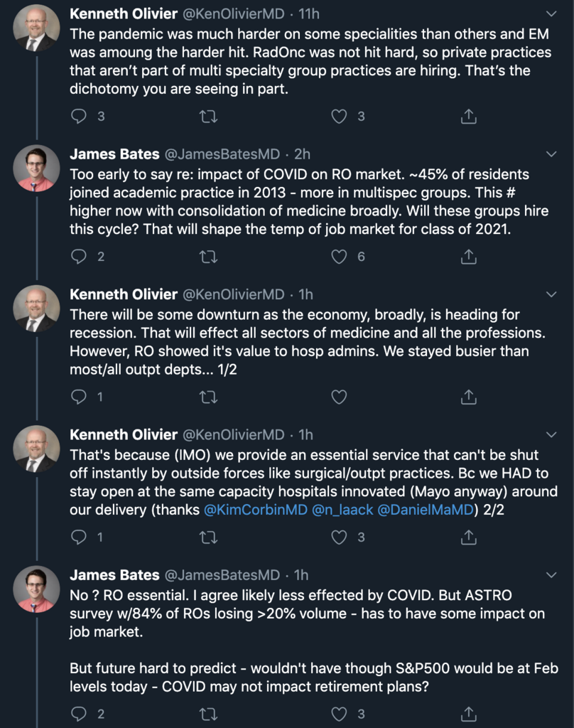The width and height of the screenshot is (574, 728).
Task: Open chevron menu on the 2/2 tweet
Action: coord(551,435)
